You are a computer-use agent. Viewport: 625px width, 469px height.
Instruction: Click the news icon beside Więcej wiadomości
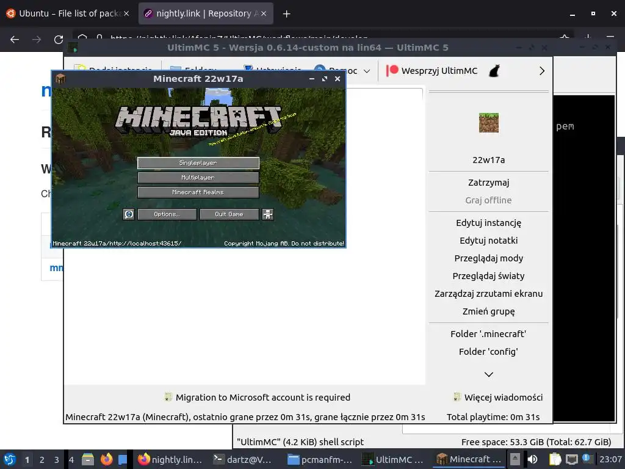point(457,397)
